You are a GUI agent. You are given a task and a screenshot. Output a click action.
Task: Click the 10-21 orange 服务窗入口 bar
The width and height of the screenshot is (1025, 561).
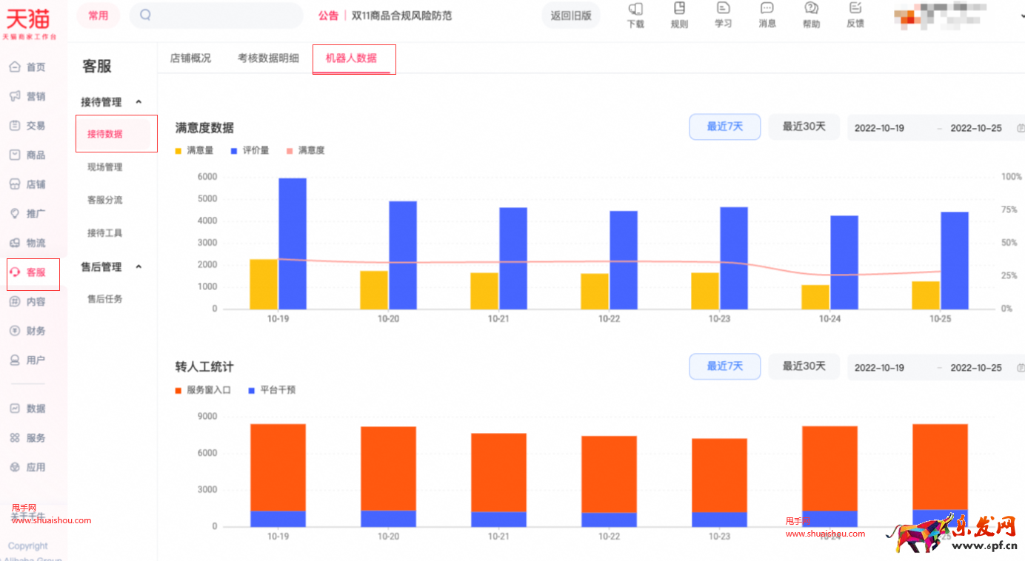pyautogui.click(x=498, y=473)
